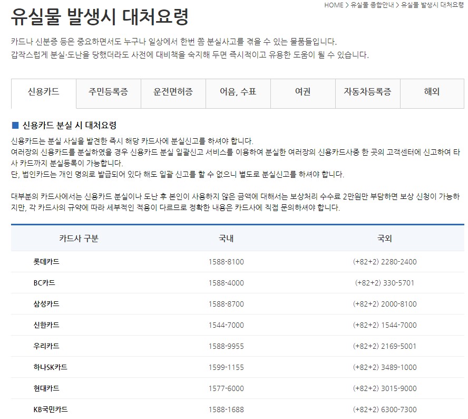Click the page title 유실물 발생시 대처요령

coord(100,16)
